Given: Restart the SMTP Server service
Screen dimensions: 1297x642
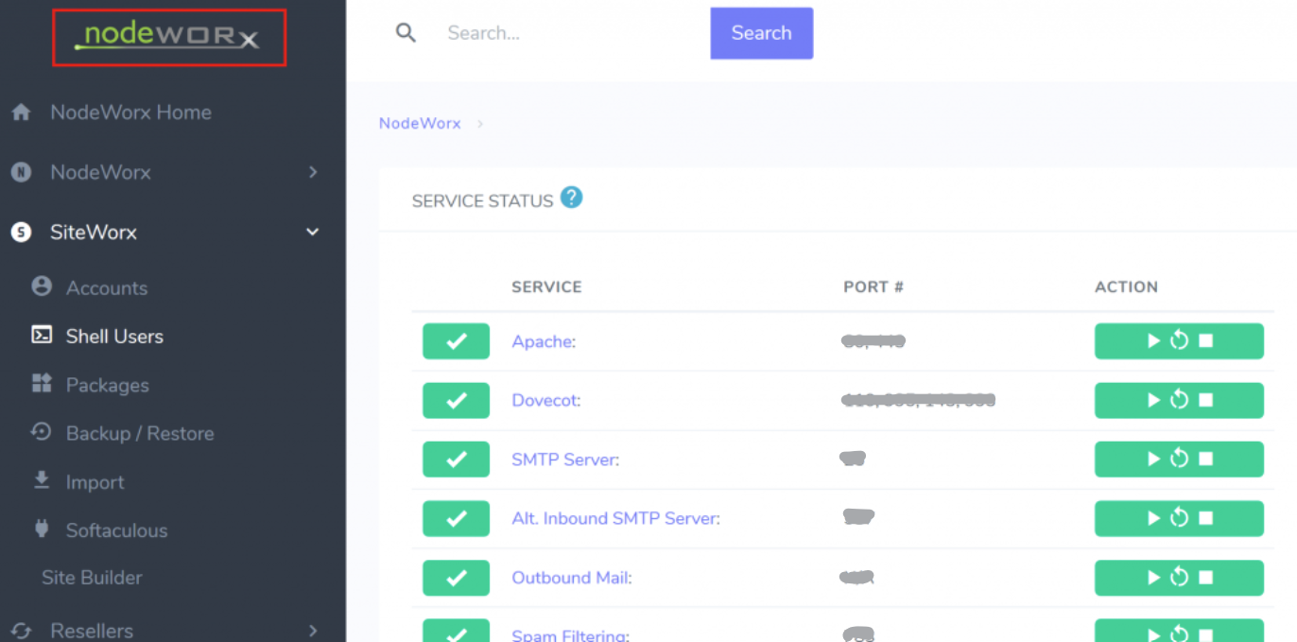Looking at the screenshot, I should click(x=1179, y=459).
